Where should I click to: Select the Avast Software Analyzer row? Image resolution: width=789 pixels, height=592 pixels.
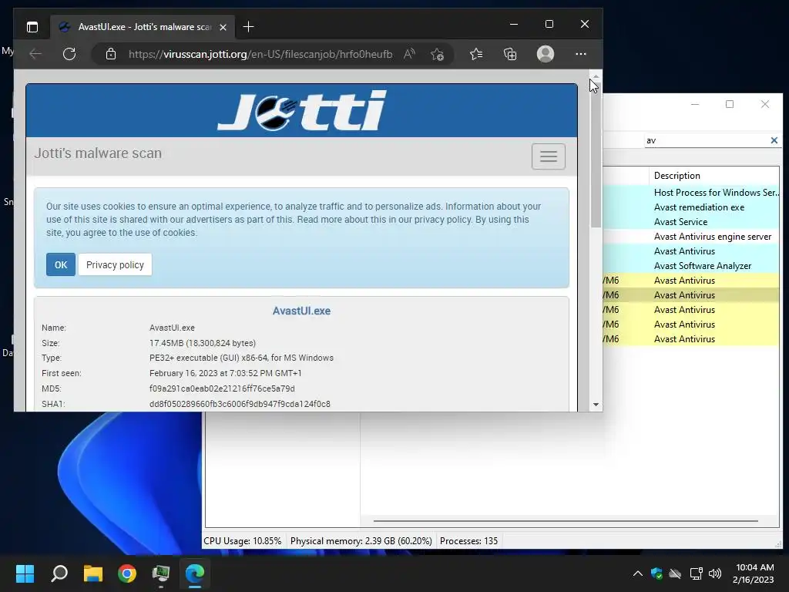(691, 265)
